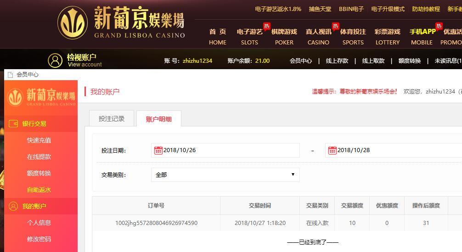Screen dimensions: 462x252
Task: Click the end date field 2018/10/28
Action: click(394, 150)
